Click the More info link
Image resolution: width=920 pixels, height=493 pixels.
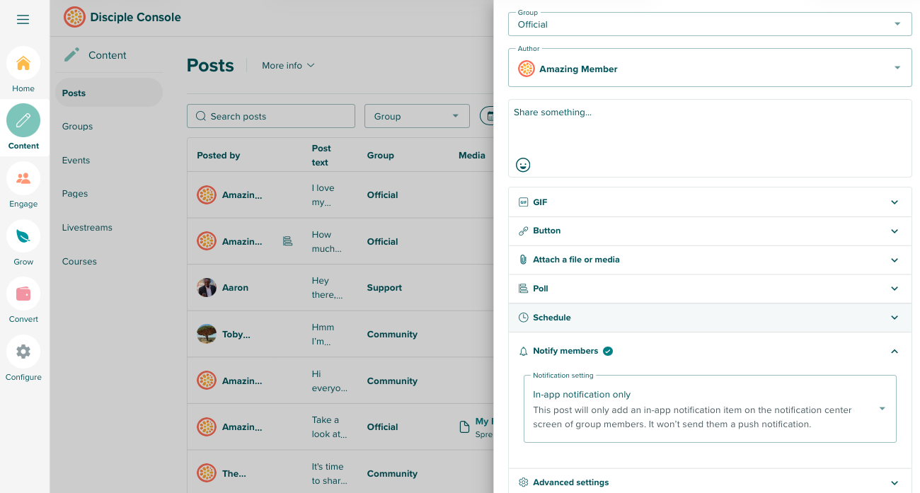[x=288, y=65]
